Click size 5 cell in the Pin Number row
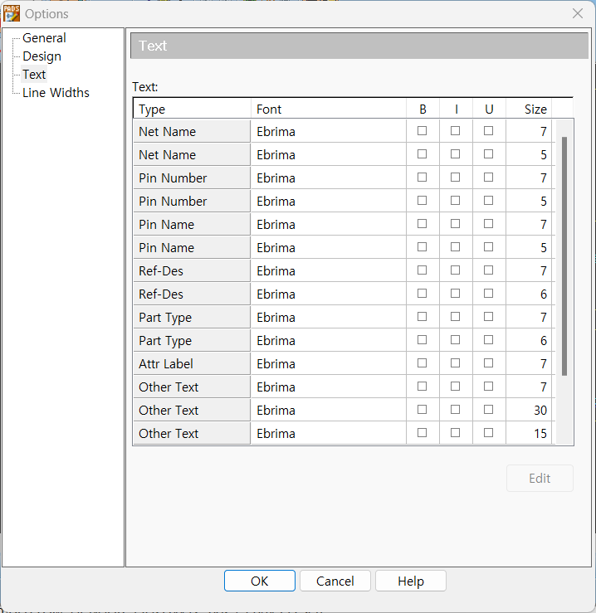 tap(529, 201)
